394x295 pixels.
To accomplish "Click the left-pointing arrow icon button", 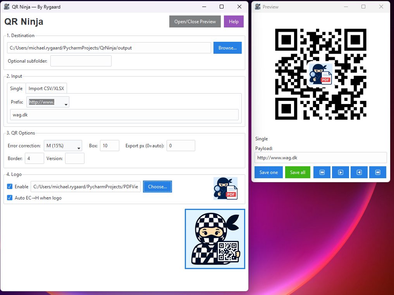I will [x=359, y=172].
